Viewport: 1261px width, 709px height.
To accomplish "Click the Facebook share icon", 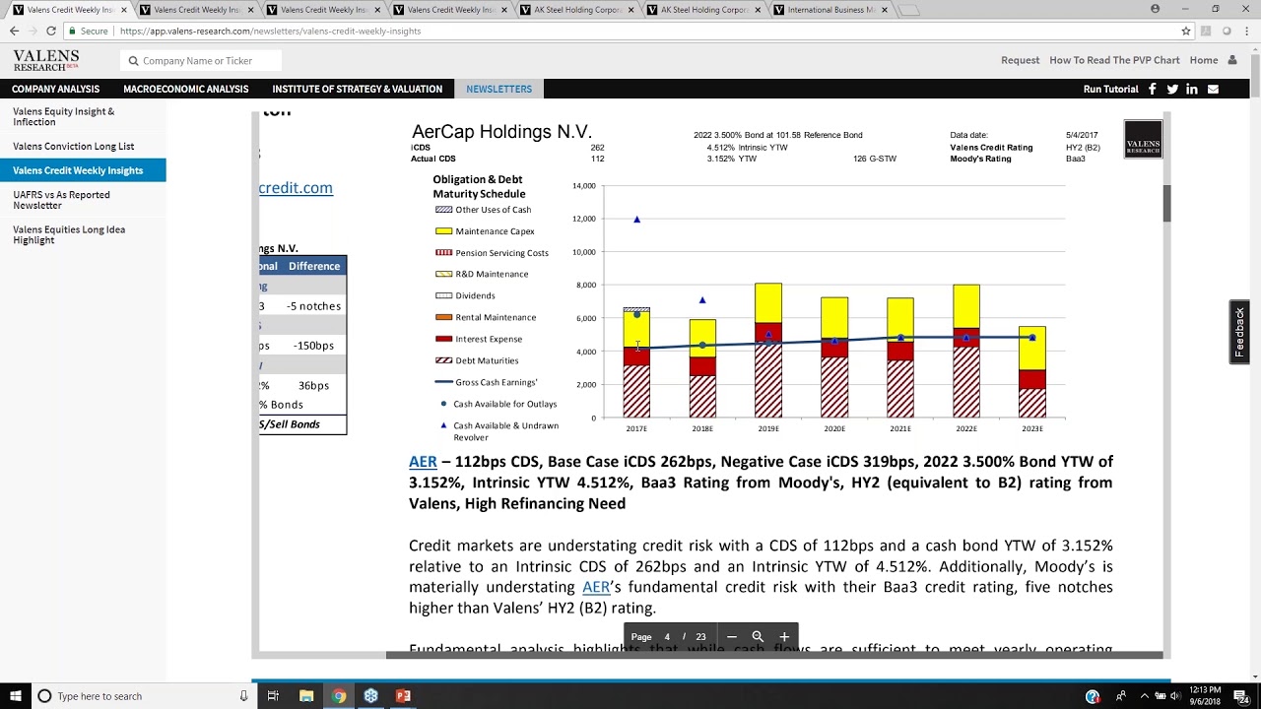I will pos(1152,89).
